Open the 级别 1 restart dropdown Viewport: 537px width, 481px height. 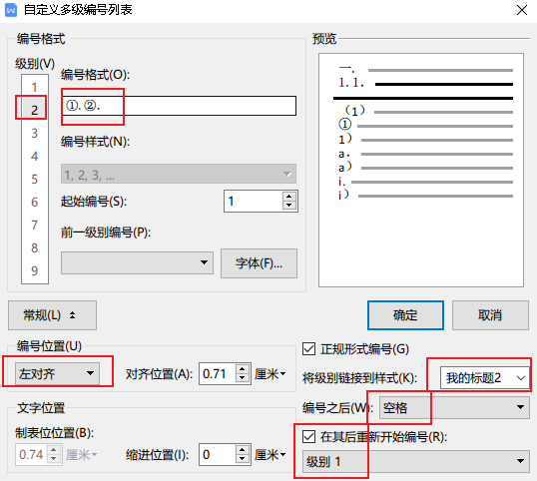coord(416,462)
